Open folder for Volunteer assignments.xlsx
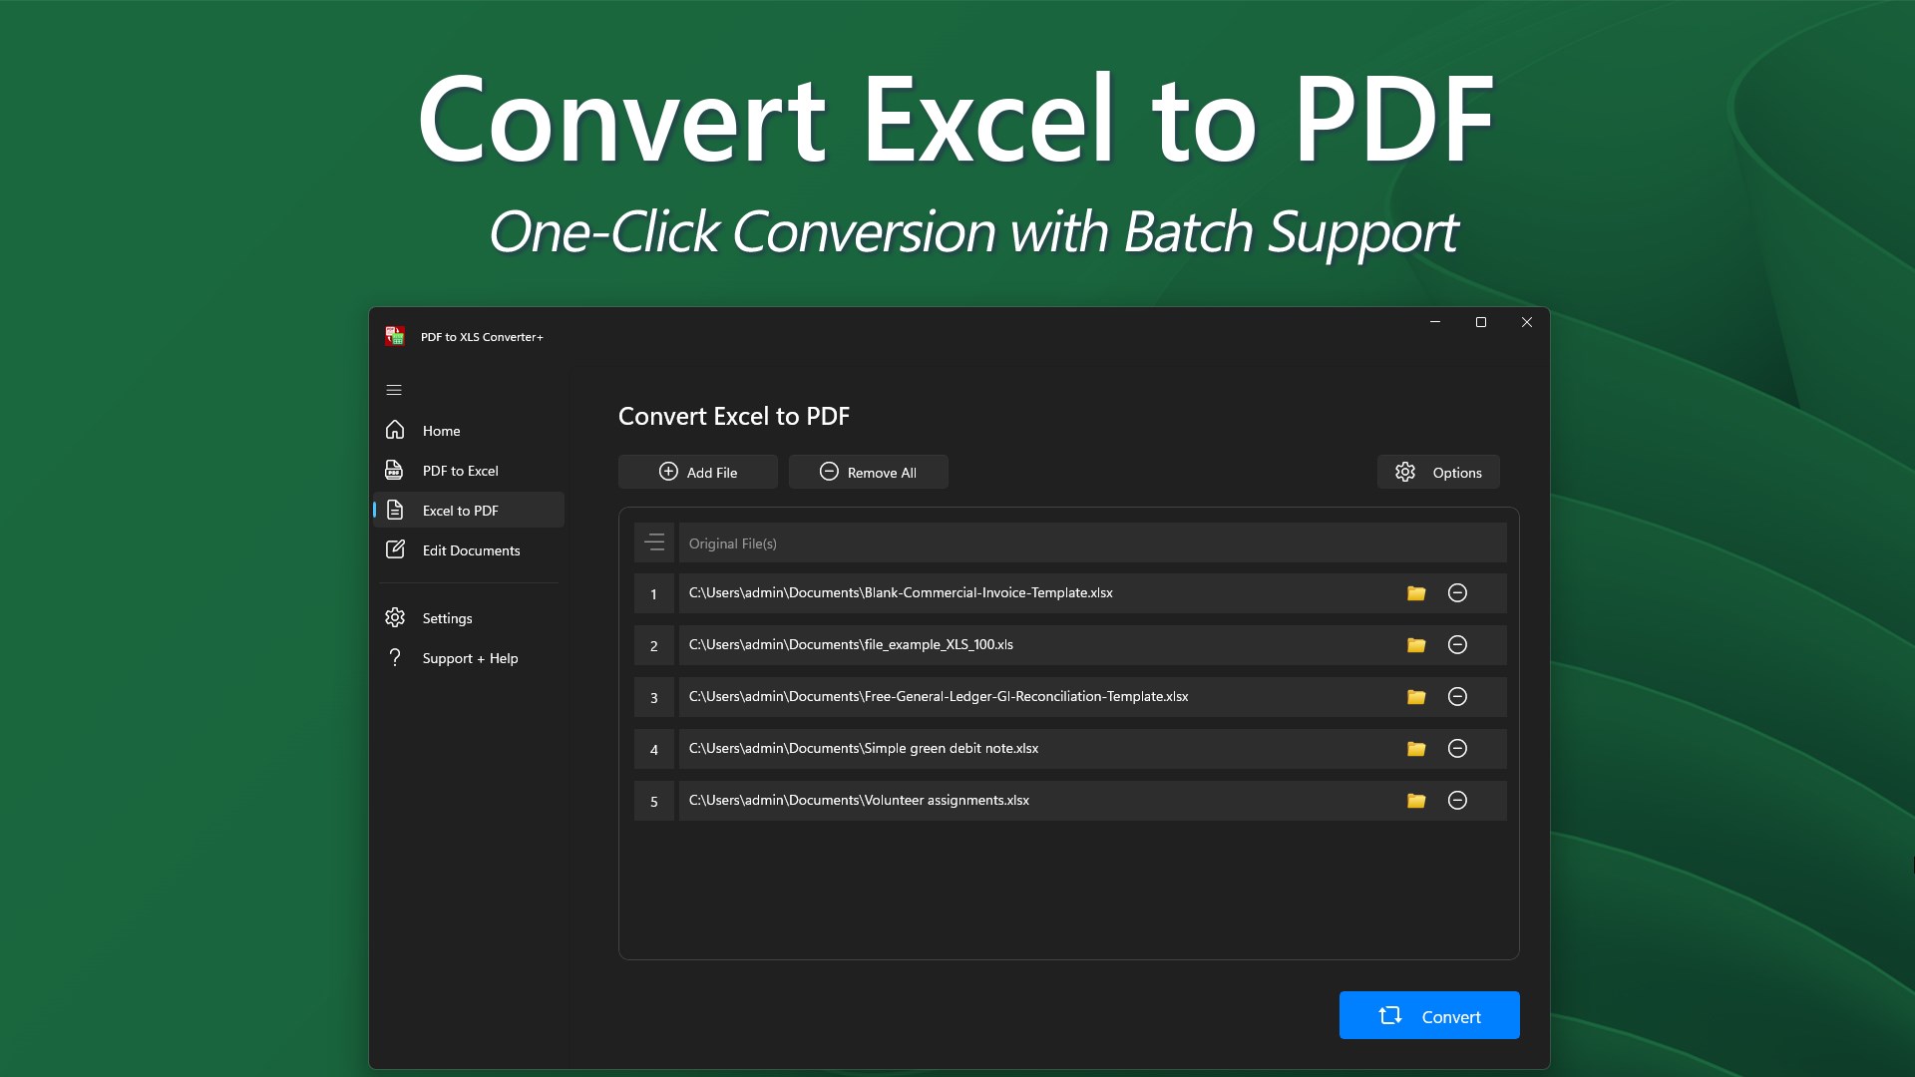This screenshot has height=1077, width=1915. pos(1416,801)
